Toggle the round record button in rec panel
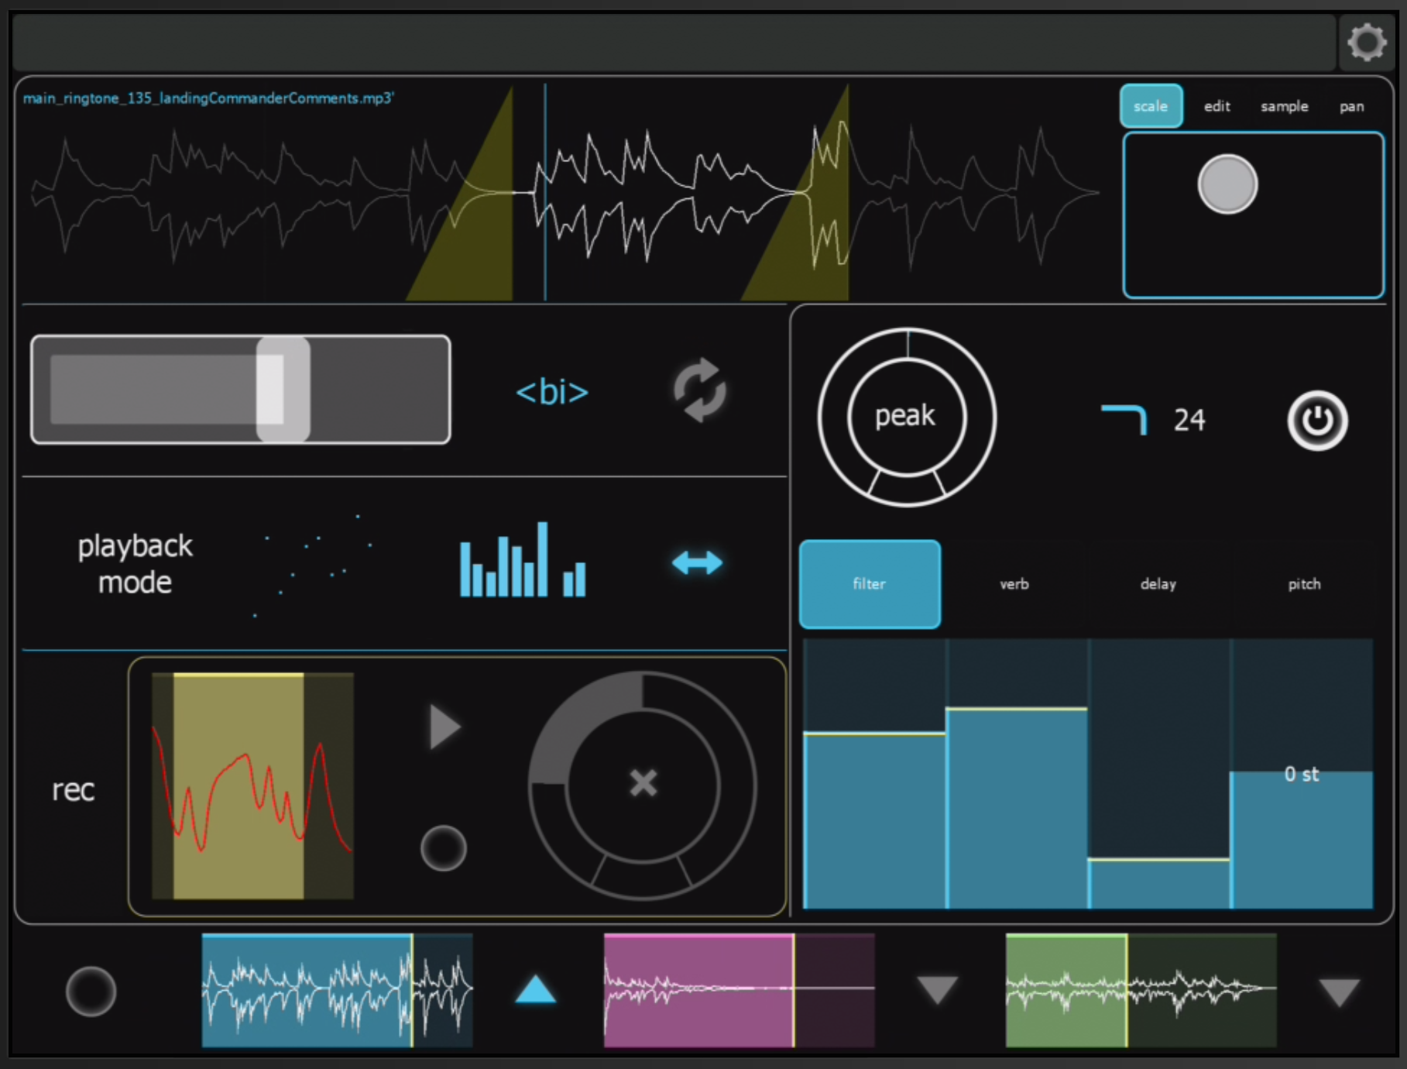The width and height of the screenshot is (1407, 1069). (444, 848)
